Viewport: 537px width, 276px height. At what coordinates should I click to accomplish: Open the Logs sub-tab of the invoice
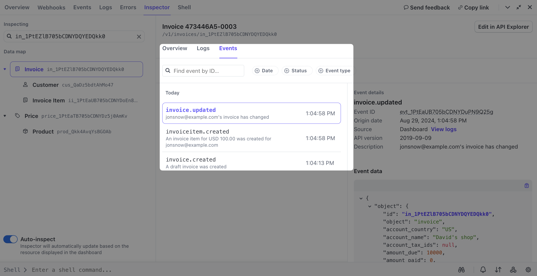[203, 48]
